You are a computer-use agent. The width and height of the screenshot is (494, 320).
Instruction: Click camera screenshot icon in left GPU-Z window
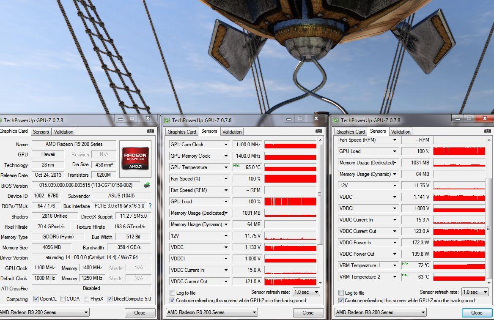click(151, 131)
